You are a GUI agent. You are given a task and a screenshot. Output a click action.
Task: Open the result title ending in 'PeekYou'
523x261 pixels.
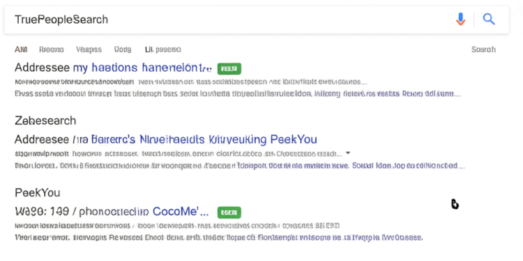coord(166,139)
